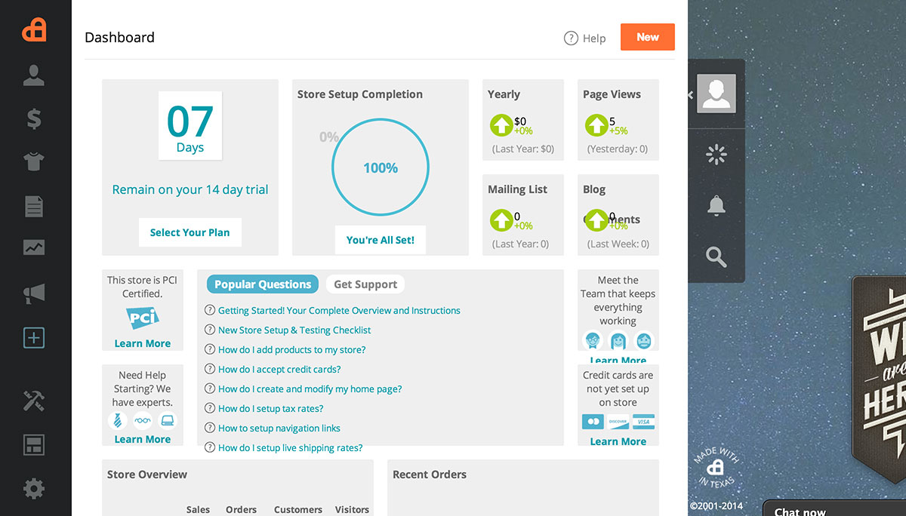Click the Remain on your 14 day trial text
Screen dimensions: 906x516
pos(190,190)
